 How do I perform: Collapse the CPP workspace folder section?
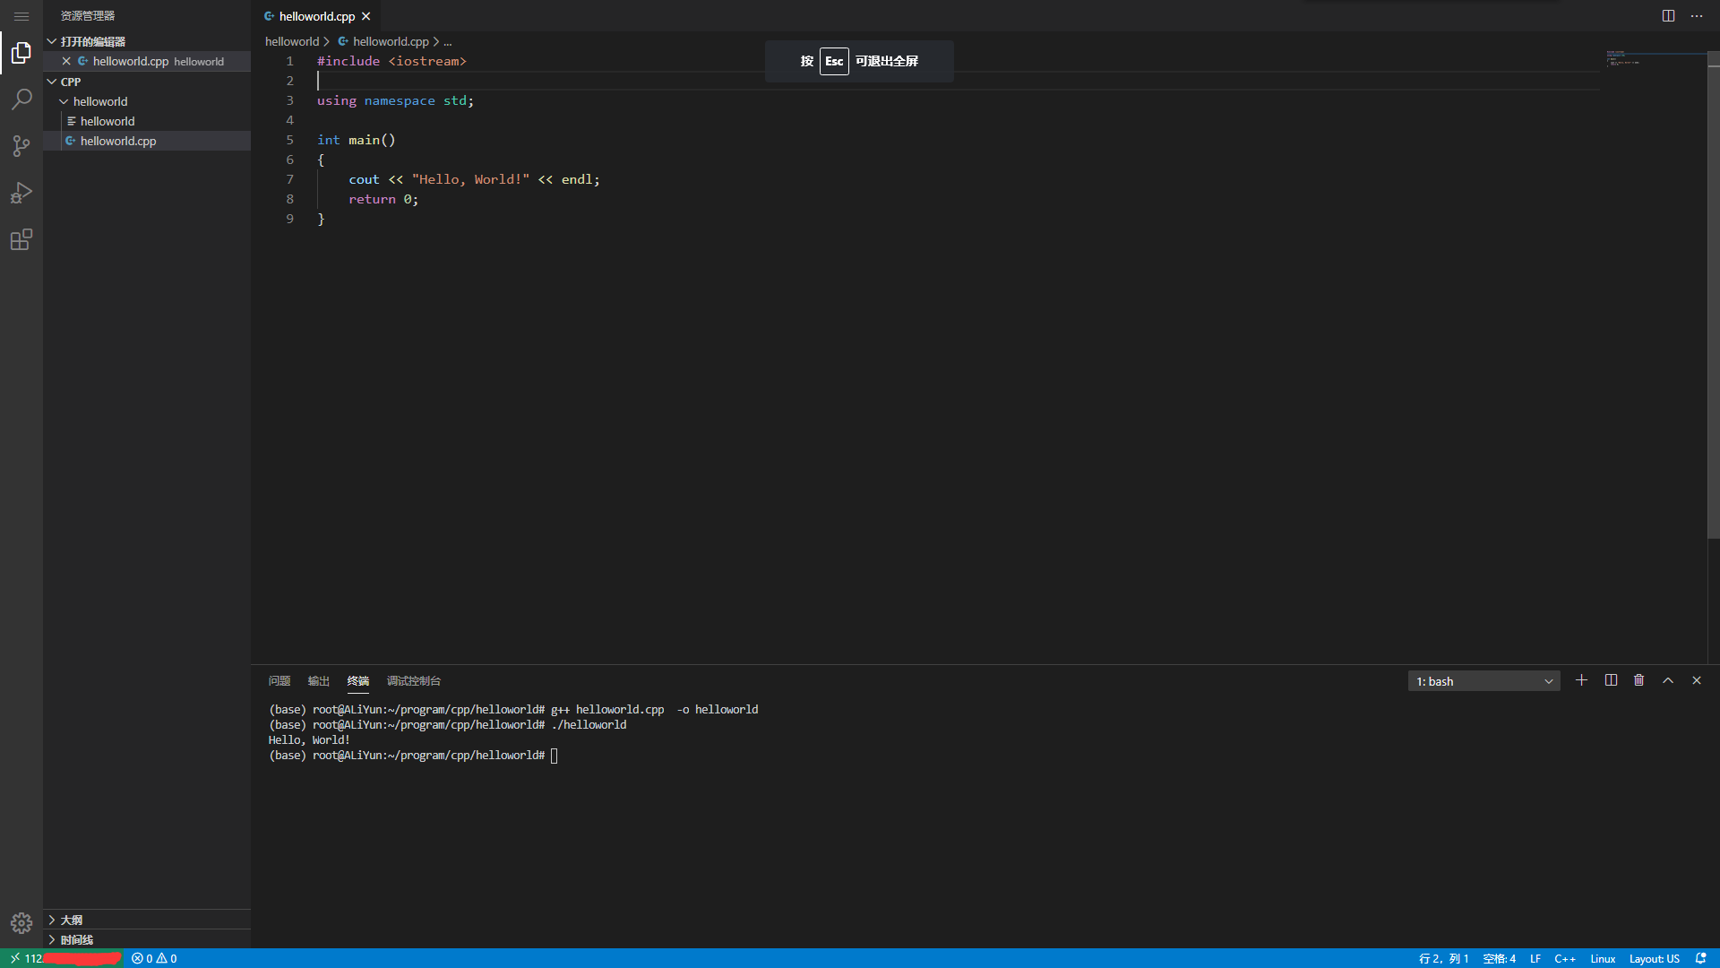click(147, 82)
